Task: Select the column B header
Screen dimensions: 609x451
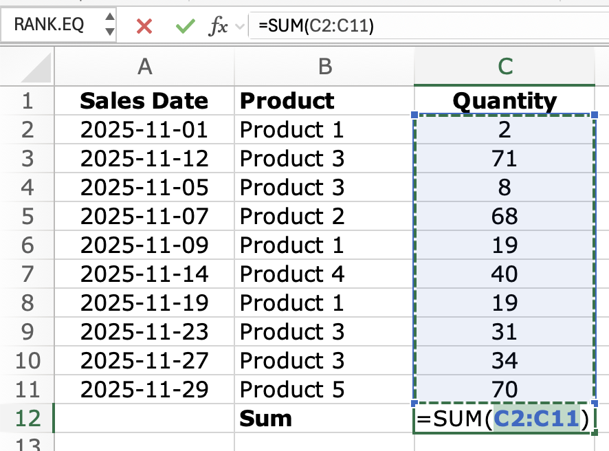Action: [324, 66]
